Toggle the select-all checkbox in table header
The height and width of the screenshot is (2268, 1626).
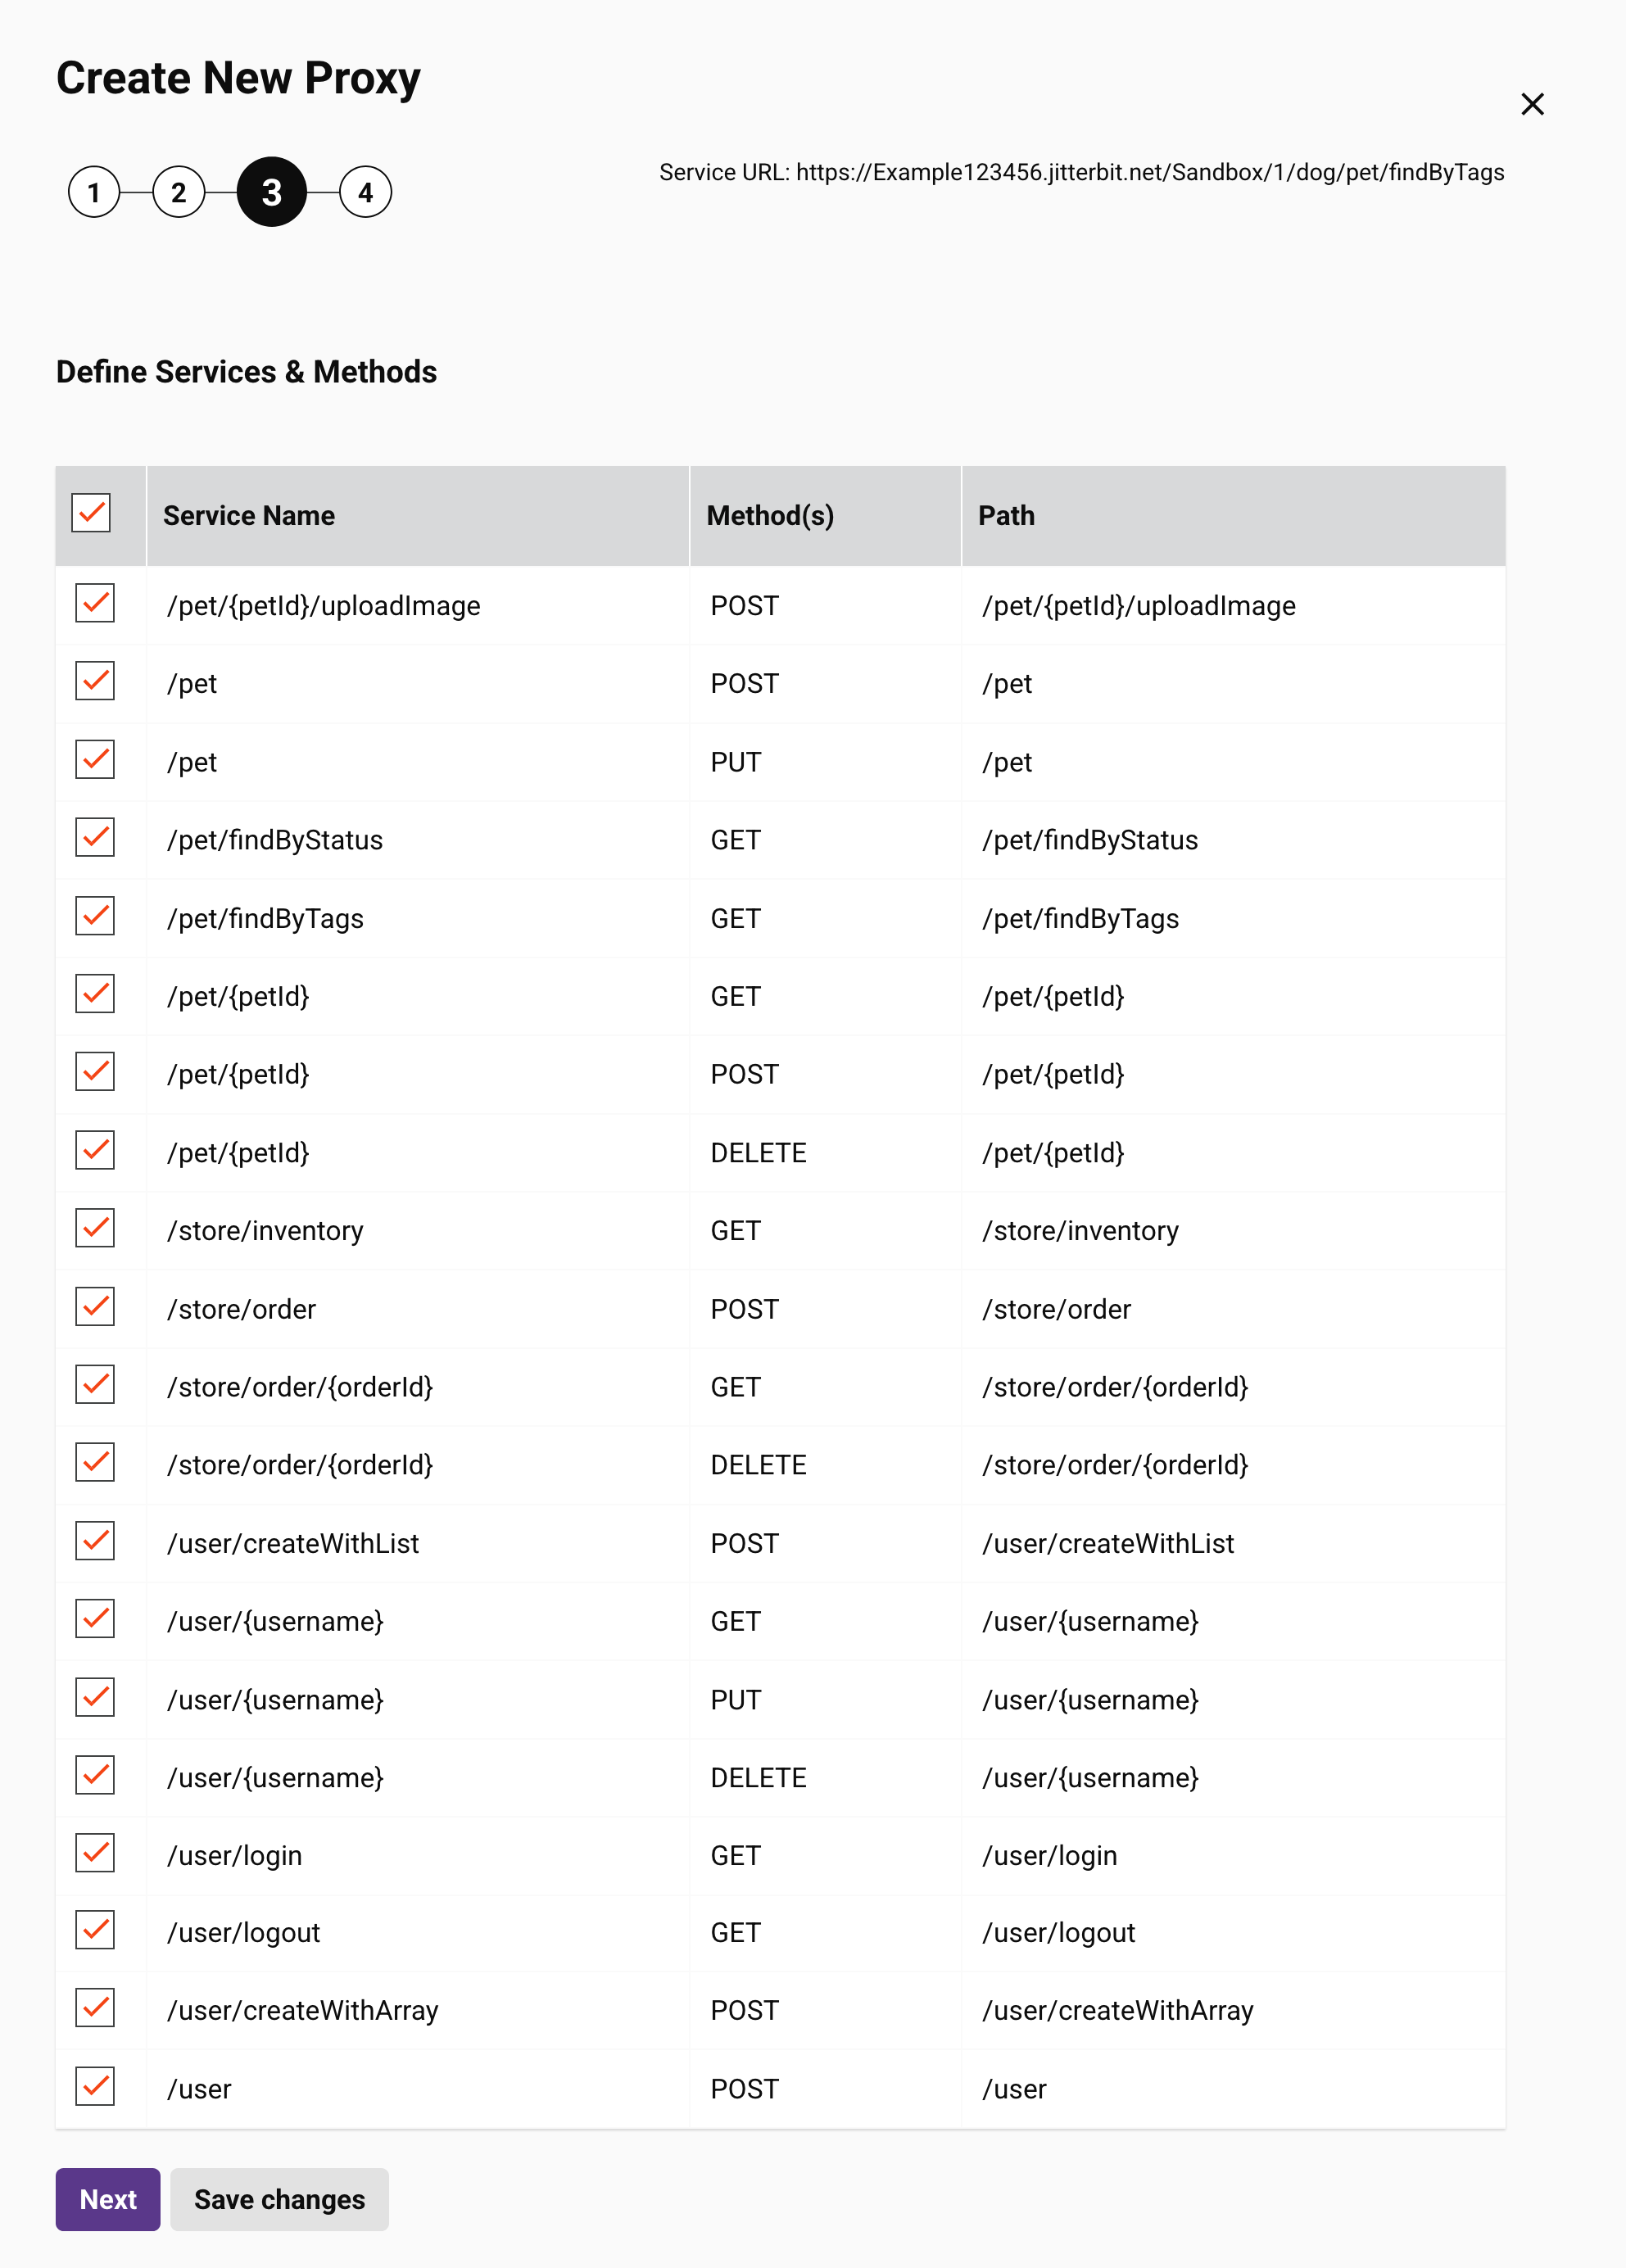[92, 513]
